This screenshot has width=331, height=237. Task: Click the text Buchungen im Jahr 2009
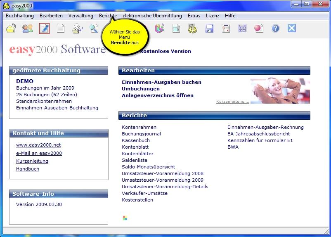click(45, 88)
